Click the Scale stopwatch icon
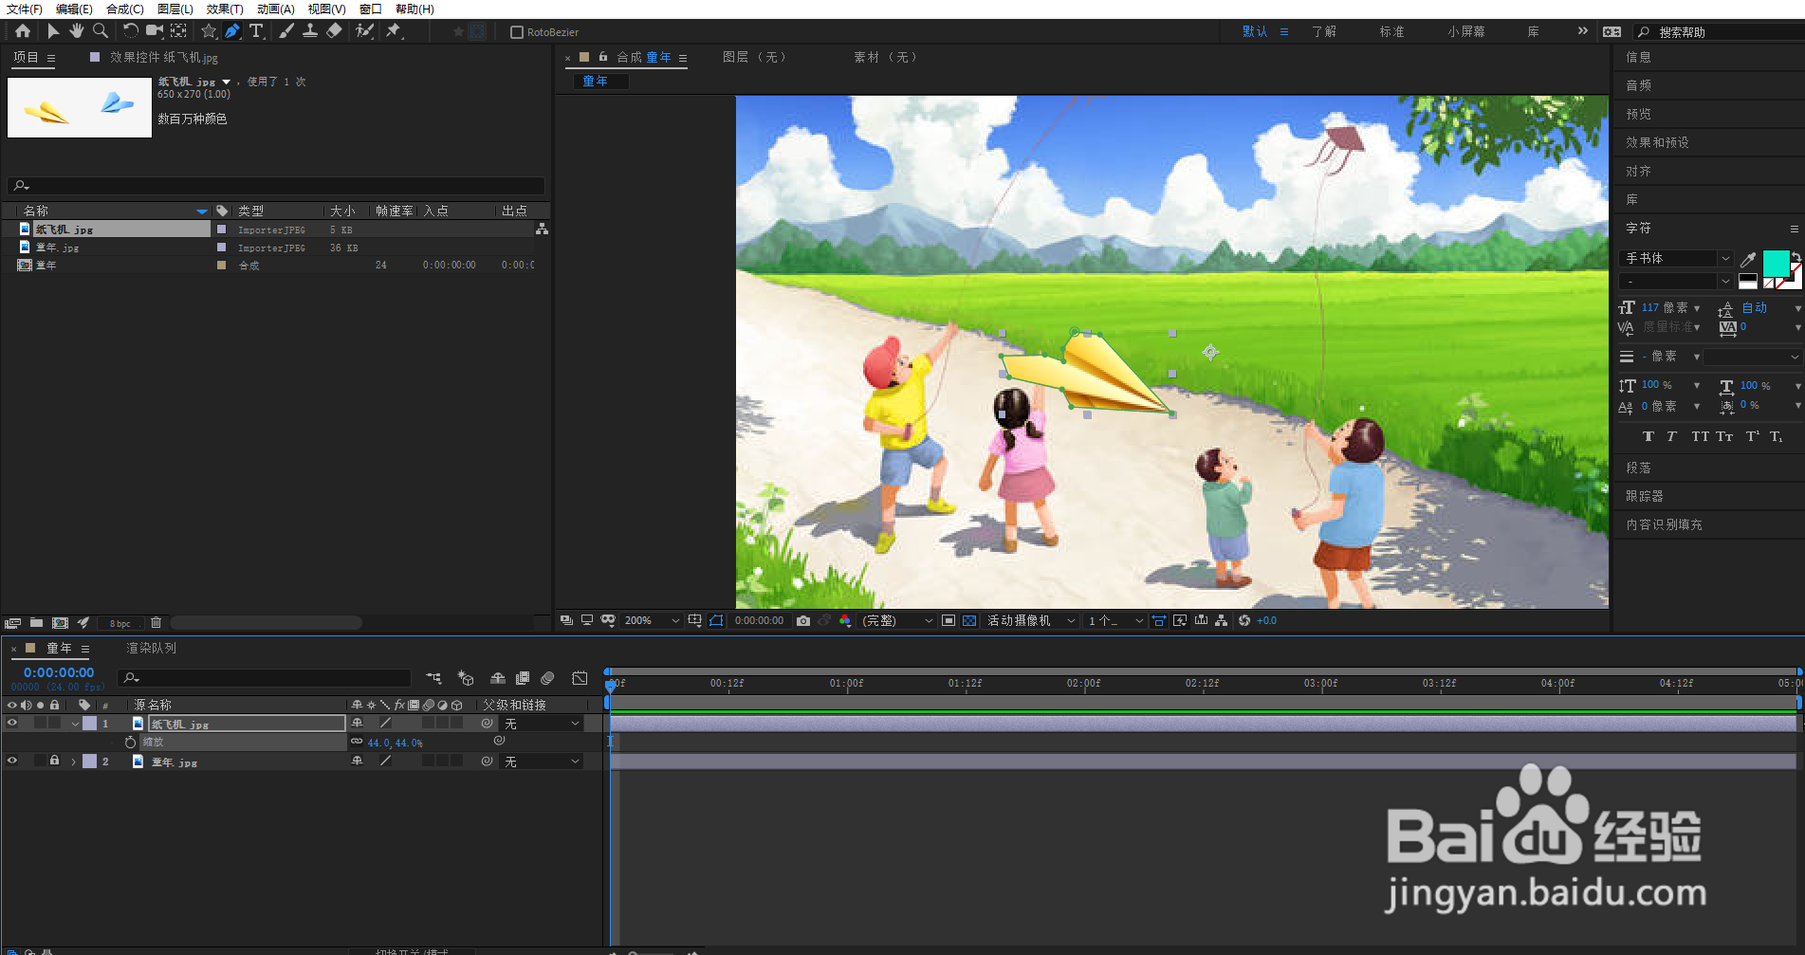 pyautogui.click(x=130, y=743)
